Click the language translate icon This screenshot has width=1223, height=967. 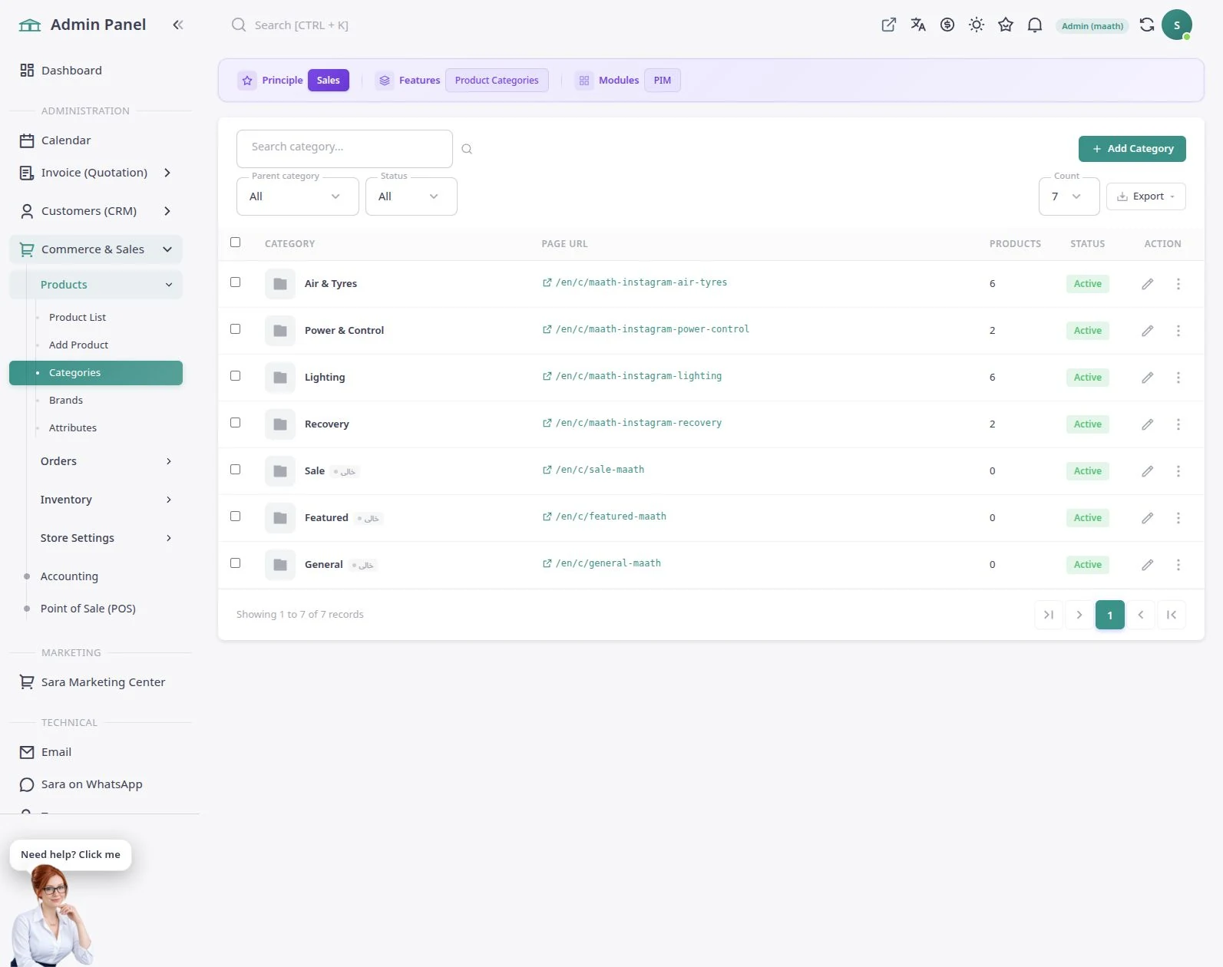pyautogui.click(x=917, y=25)
